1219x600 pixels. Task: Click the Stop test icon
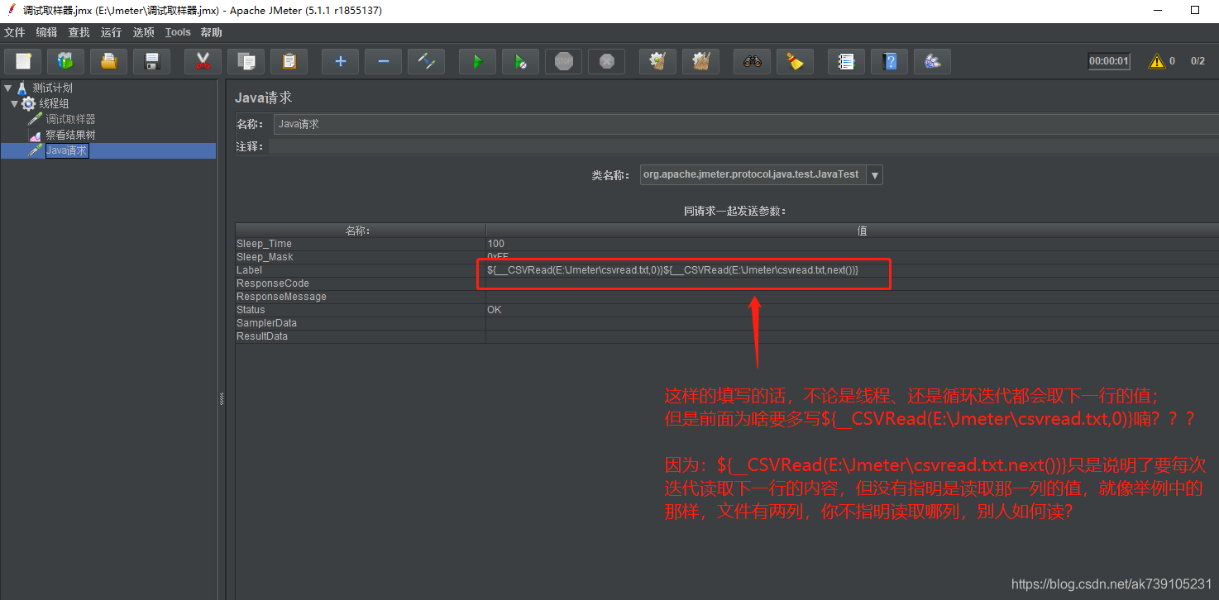[x=563, y=61]
